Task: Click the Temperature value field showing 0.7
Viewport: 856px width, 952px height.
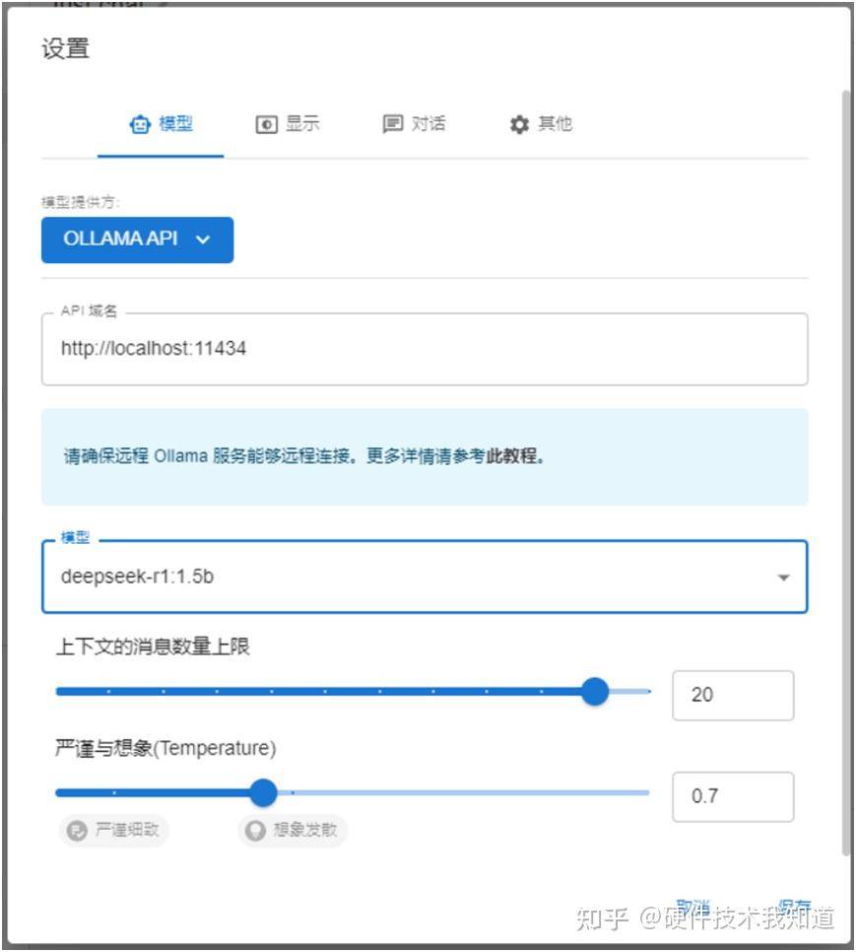Action: click(733, 796)
